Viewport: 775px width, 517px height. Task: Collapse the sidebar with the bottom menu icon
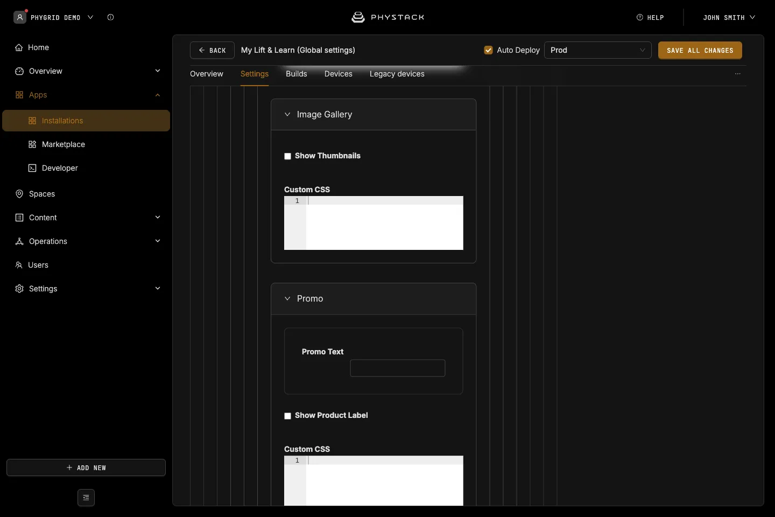(x=86, y=498)
